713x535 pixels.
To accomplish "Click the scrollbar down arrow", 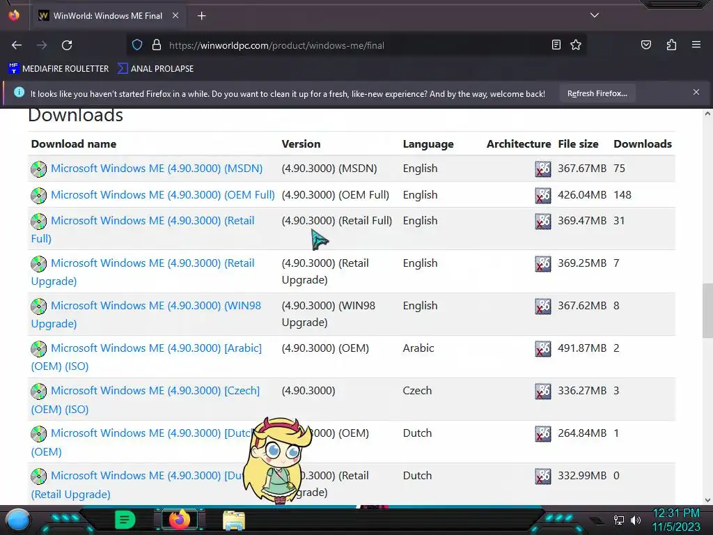I will pyautogui.click(x=707, y=500).
